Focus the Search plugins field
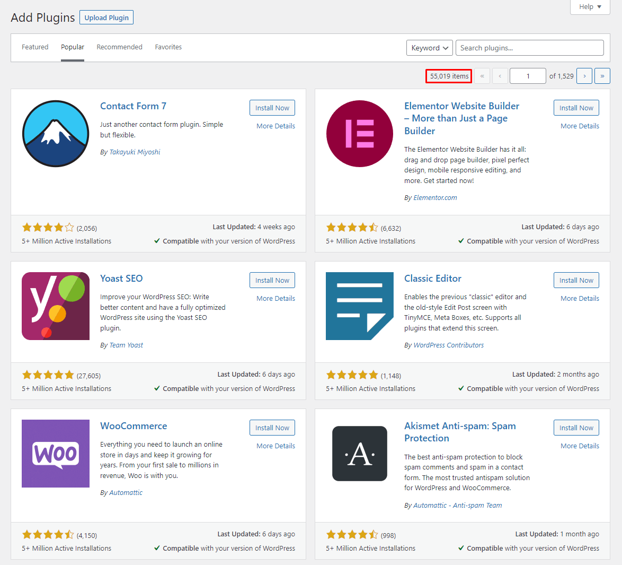622x565 pixels. (x=530, y=48)
